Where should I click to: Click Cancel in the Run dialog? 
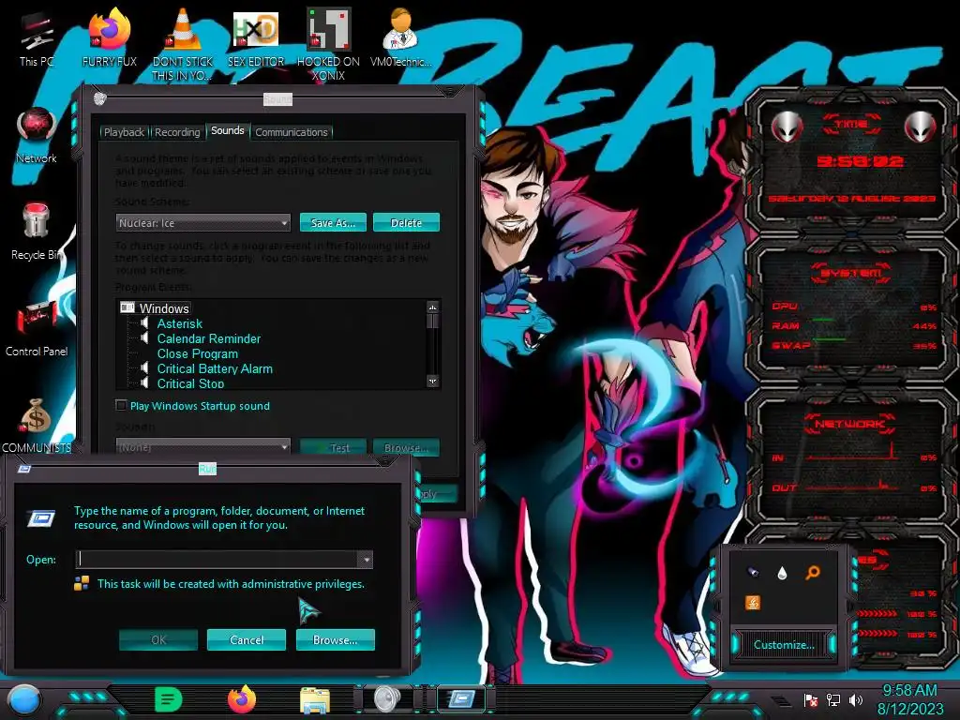click(247, 639)
